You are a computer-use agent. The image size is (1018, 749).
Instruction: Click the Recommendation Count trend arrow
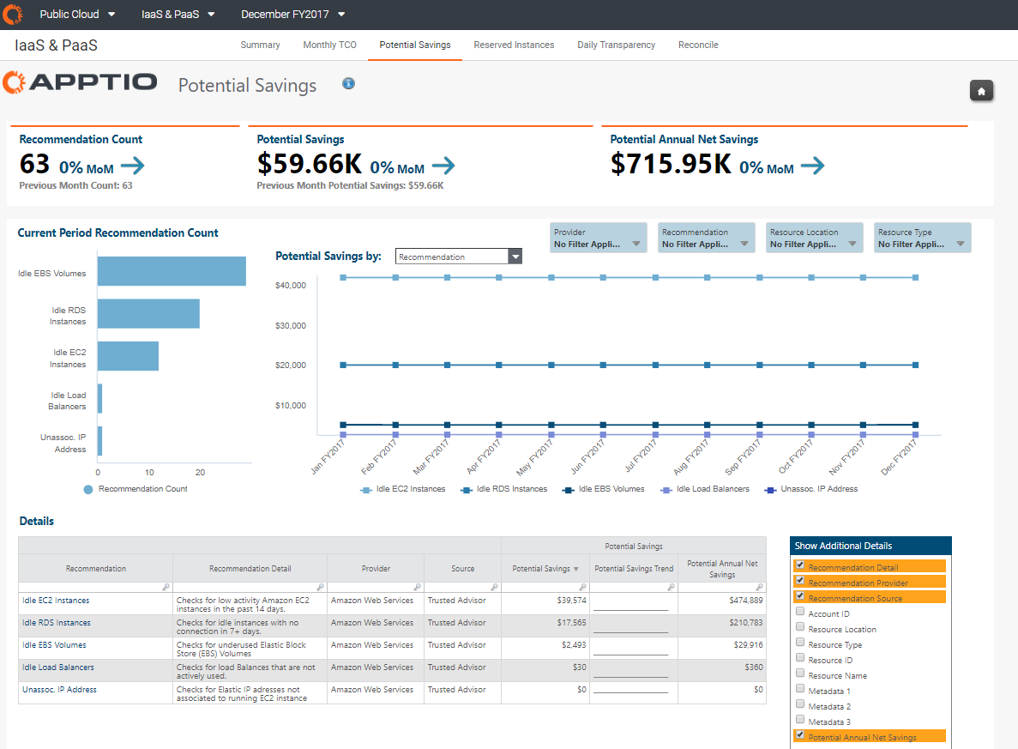133,166
